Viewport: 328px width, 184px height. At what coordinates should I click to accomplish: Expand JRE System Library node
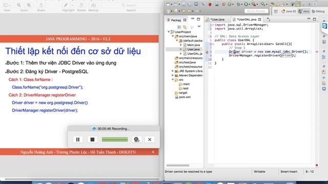(x=173, y=71)
